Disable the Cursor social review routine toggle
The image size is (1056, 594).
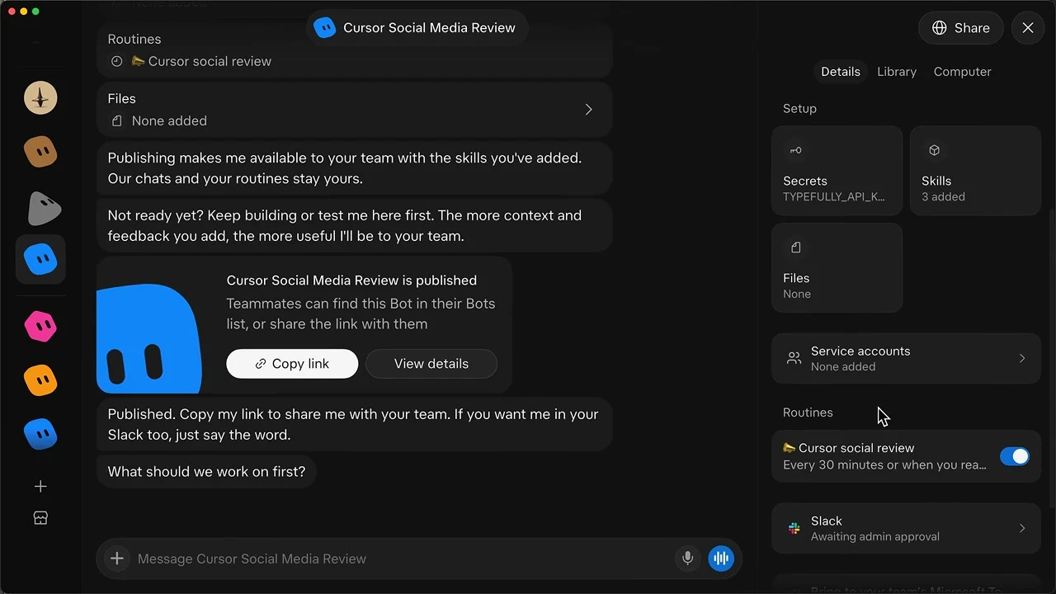coord(1015,456)
